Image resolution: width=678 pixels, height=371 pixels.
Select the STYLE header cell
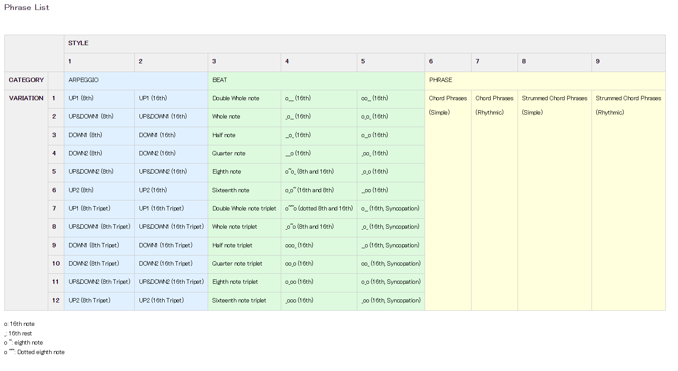click(x=365, y=44)
